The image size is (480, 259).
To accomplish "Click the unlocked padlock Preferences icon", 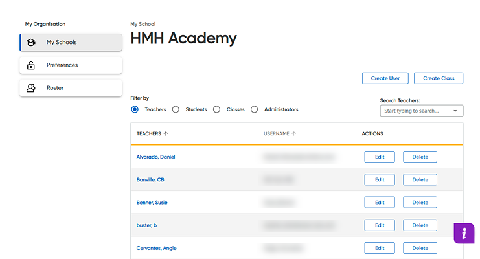I will point(31,65).
